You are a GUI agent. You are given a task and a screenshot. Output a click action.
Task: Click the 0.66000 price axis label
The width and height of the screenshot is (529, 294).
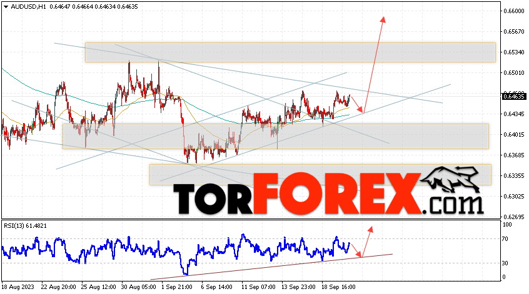tap(514, 11)
